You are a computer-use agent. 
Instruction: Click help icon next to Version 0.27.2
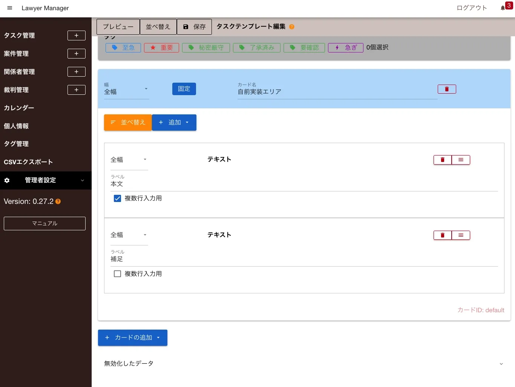58,202
